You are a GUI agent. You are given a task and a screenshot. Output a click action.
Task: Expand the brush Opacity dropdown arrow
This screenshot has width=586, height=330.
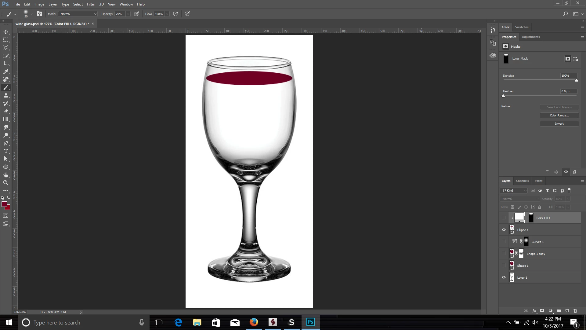(128, 14)
